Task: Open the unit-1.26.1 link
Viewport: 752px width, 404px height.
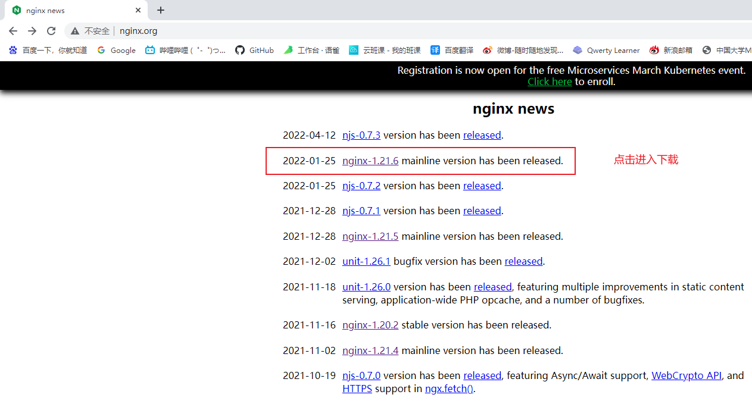Action: coord(366,261)
